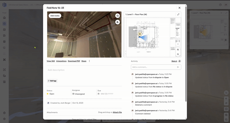Image resolution: width=230 pixels, height=123 pixels.
Task: Expand floor plan to fullscreen in dialog
Action: [x=178, y=14]
